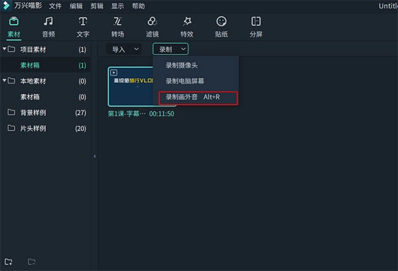Open the 特效 effects icon

coord(187,22)
